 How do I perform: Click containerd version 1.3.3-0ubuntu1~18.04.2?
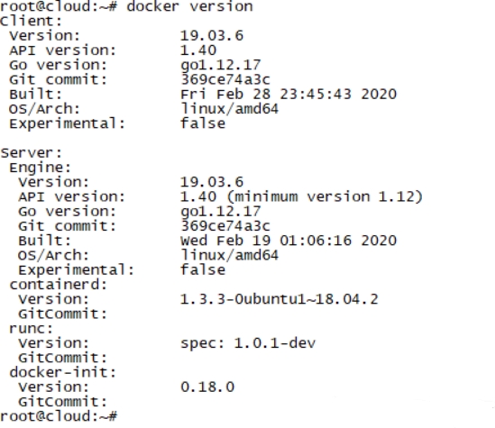pyautogui.click(x=280, y=299)
